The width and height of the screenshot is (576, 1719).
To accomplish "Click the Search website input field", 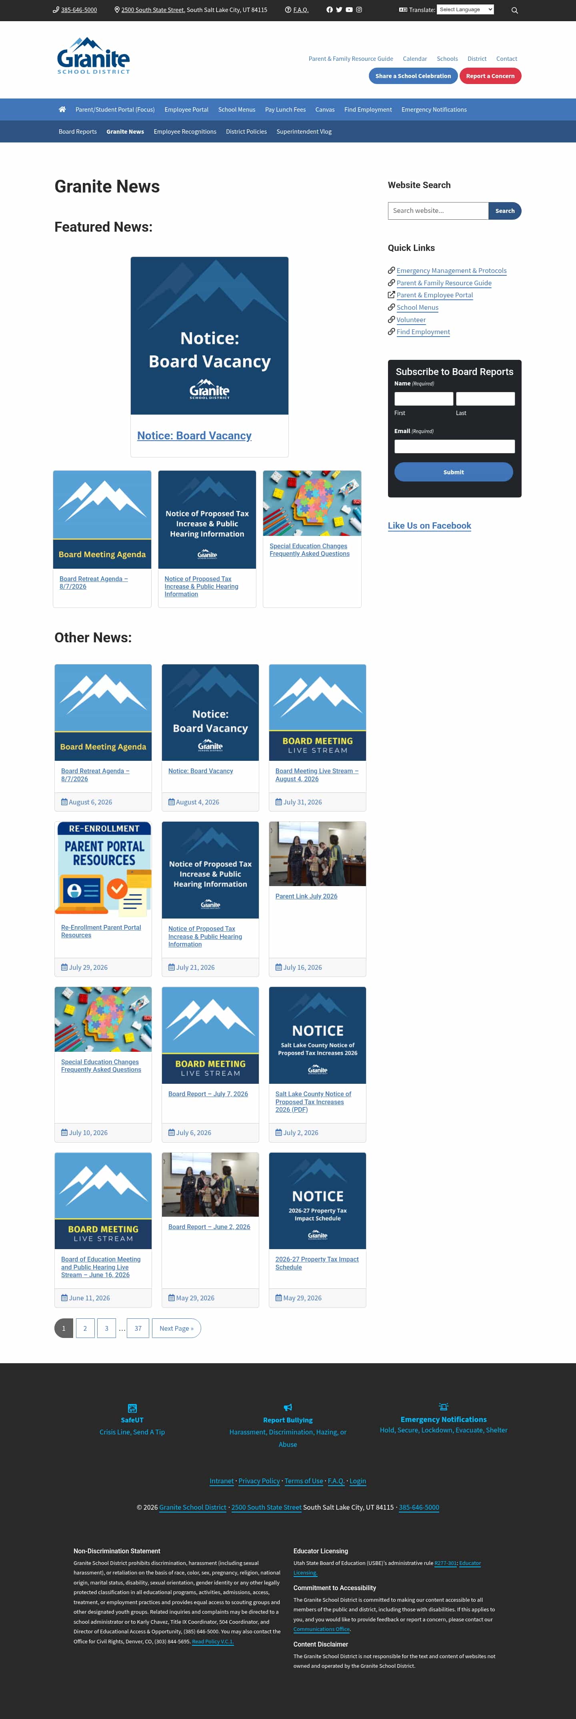I will coord(438,211).
